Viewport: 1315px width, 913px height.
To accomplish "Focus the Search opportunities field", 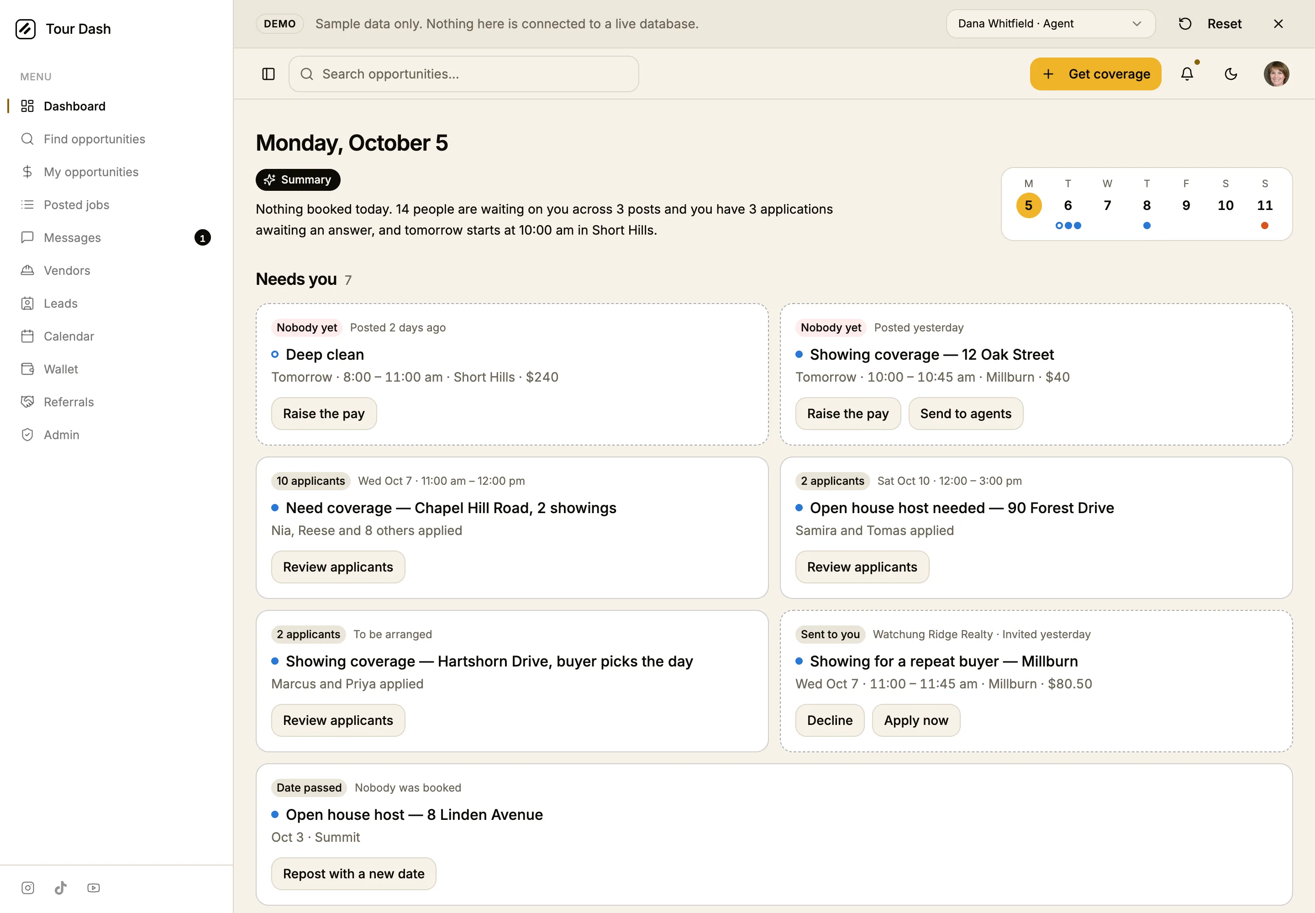I will click(x=463, y=74).
